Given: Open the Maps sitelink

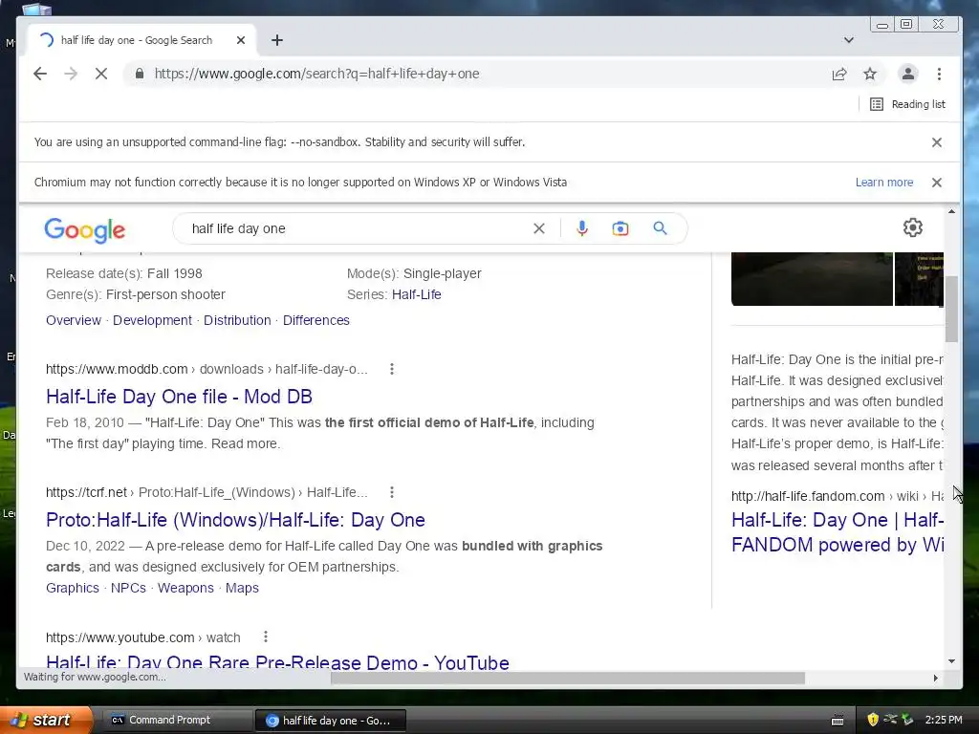Looking at the screenshot, I should [242, 588].
